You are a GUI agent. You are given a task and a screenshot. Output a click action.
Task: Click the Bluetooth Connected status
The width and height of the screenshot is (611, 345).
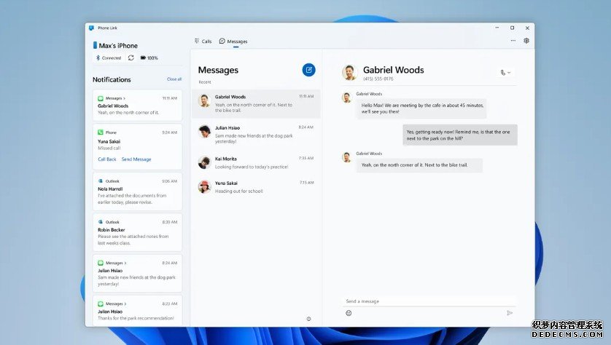click(109, 57)
